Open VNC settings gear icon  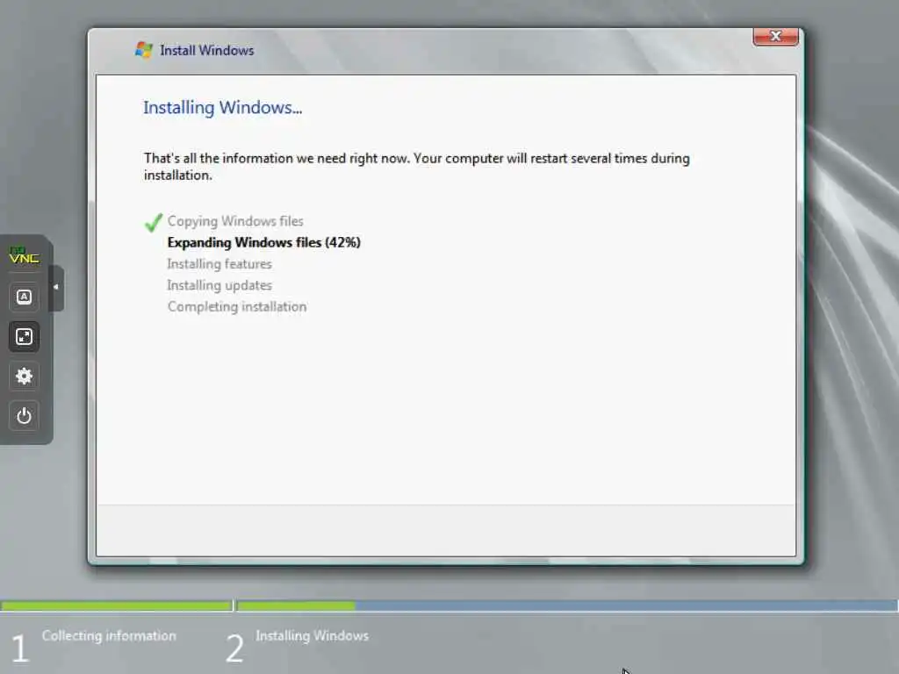pyautogui.click(x=24, y=376)
